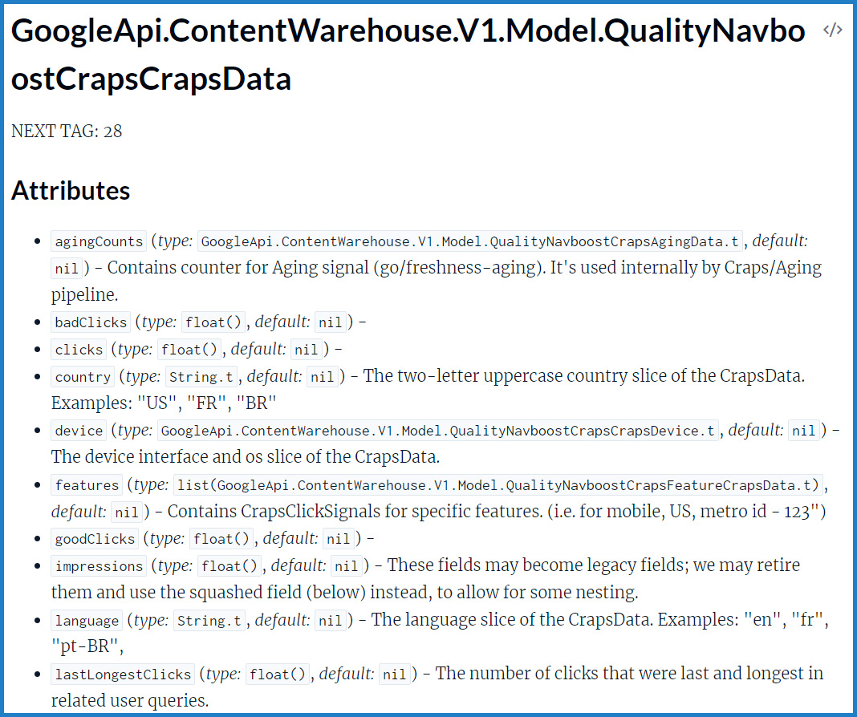857x717 pixels.
Task: Select the language attribute name
Action: tap(87, 621)
